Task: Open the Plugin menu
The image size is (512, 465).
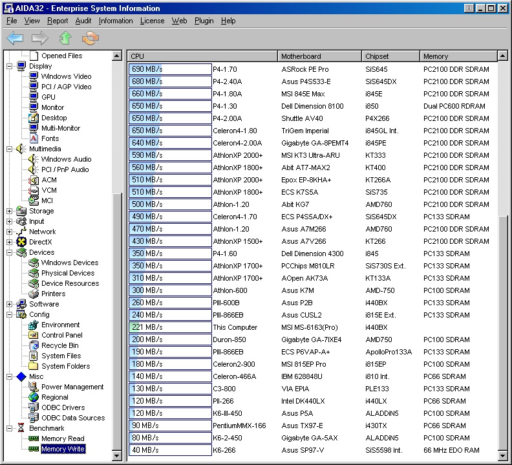Action: point(204,21)
